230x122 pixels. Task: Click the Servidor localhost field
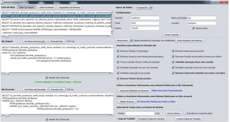[x=145, y=18]
